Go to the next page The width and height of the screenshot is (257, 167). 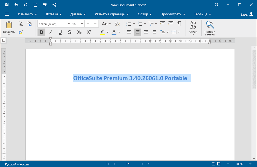point(142,164)
